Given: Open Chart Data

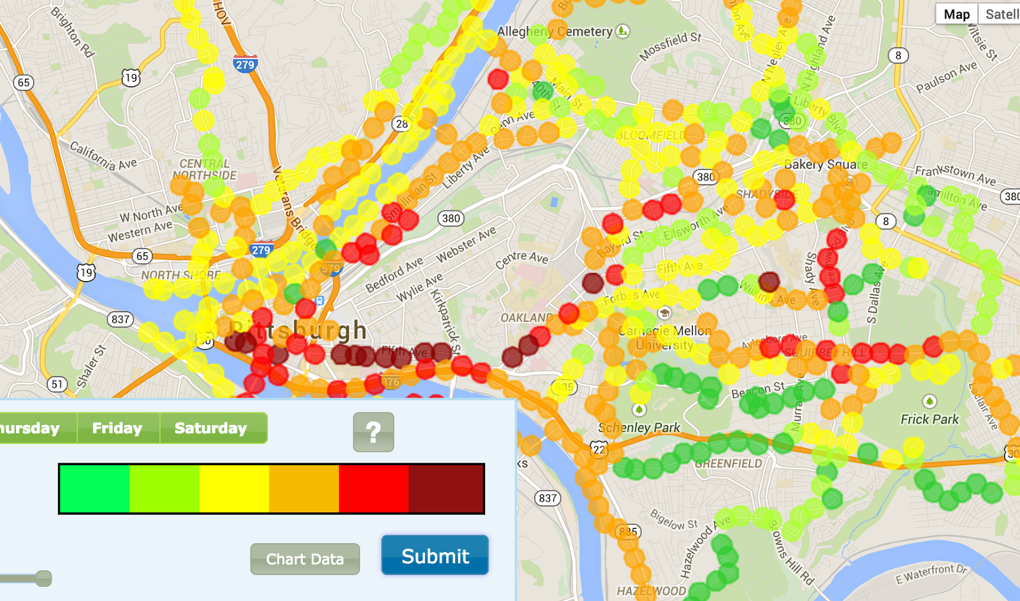Looking at the screenshot, I should 305,559.
